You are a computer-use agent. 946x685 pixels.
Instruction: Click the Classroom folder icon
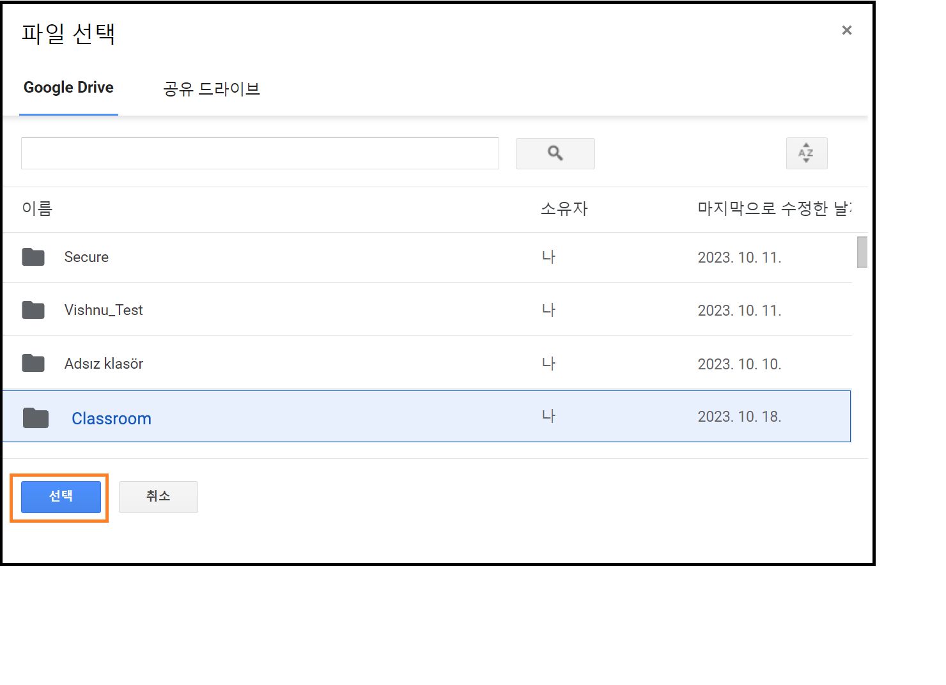[x=36, y=419]
